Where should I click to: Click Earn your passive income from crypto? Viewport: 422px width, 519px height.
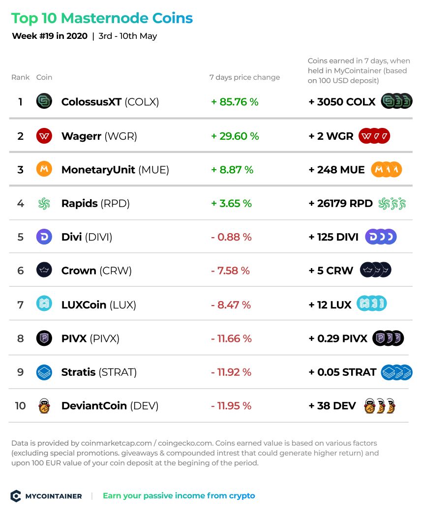click(179, 495)
